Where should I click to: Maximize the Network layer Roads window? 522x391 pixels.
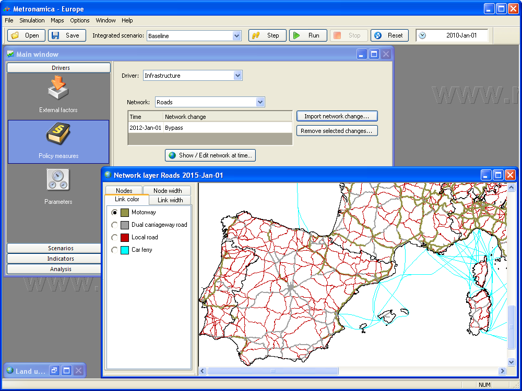498,175
